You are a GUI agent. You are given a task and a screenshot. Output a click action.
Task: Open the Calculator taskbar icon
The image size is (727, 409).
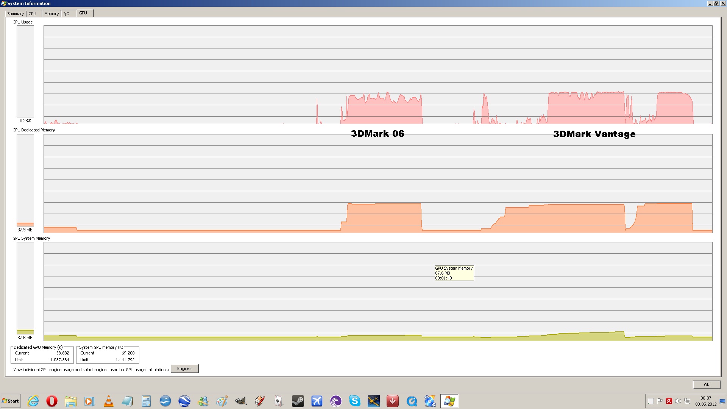pos(146,401)
